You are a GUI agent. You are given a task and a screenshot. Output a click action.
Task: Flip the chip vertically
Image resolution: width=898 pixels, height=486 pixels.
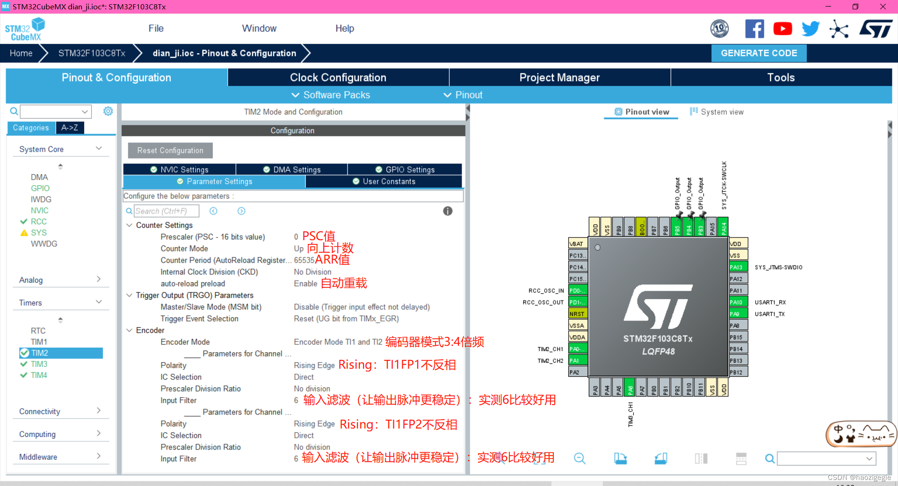click(x=741, y=458)
